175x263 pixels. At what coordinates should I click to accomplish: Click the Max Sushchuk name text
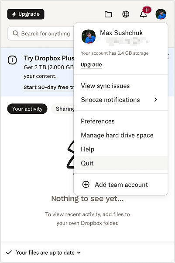click(121, 33)
